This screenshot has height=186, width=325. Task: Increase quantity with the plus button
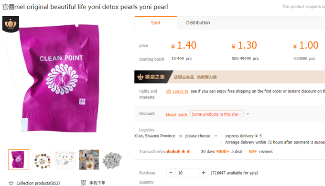coord(204,173)
